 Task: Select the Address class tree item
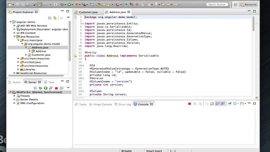click(x=41, y=51)
